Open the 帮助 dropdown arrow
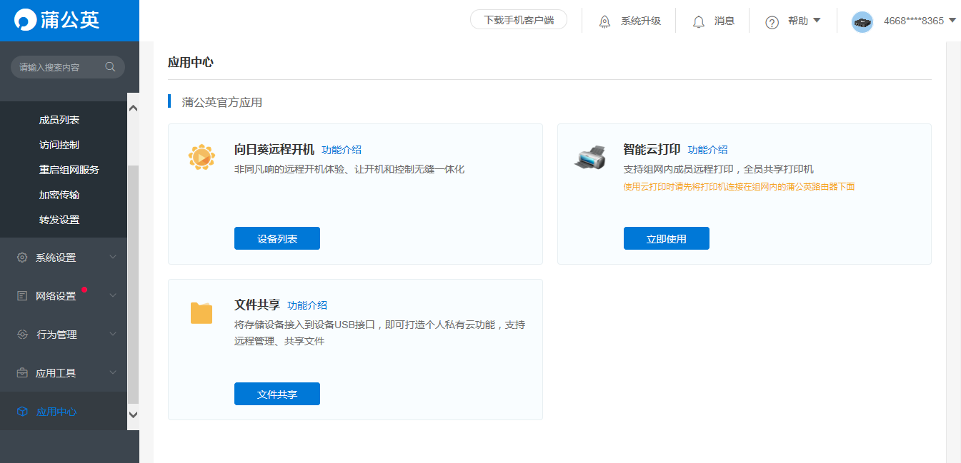Viewport: 961px width, 463px height. coord(817,21)
